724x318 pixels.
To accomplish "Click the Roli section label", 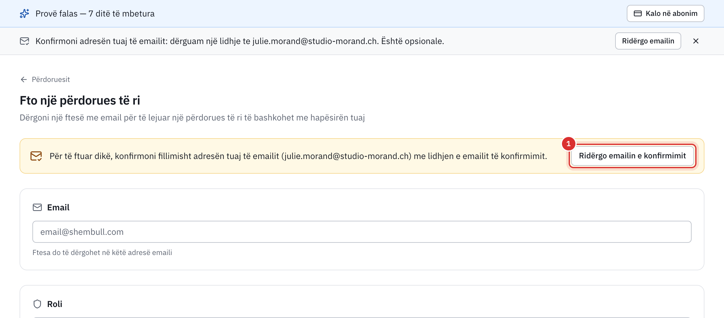I will coord(54,304).
